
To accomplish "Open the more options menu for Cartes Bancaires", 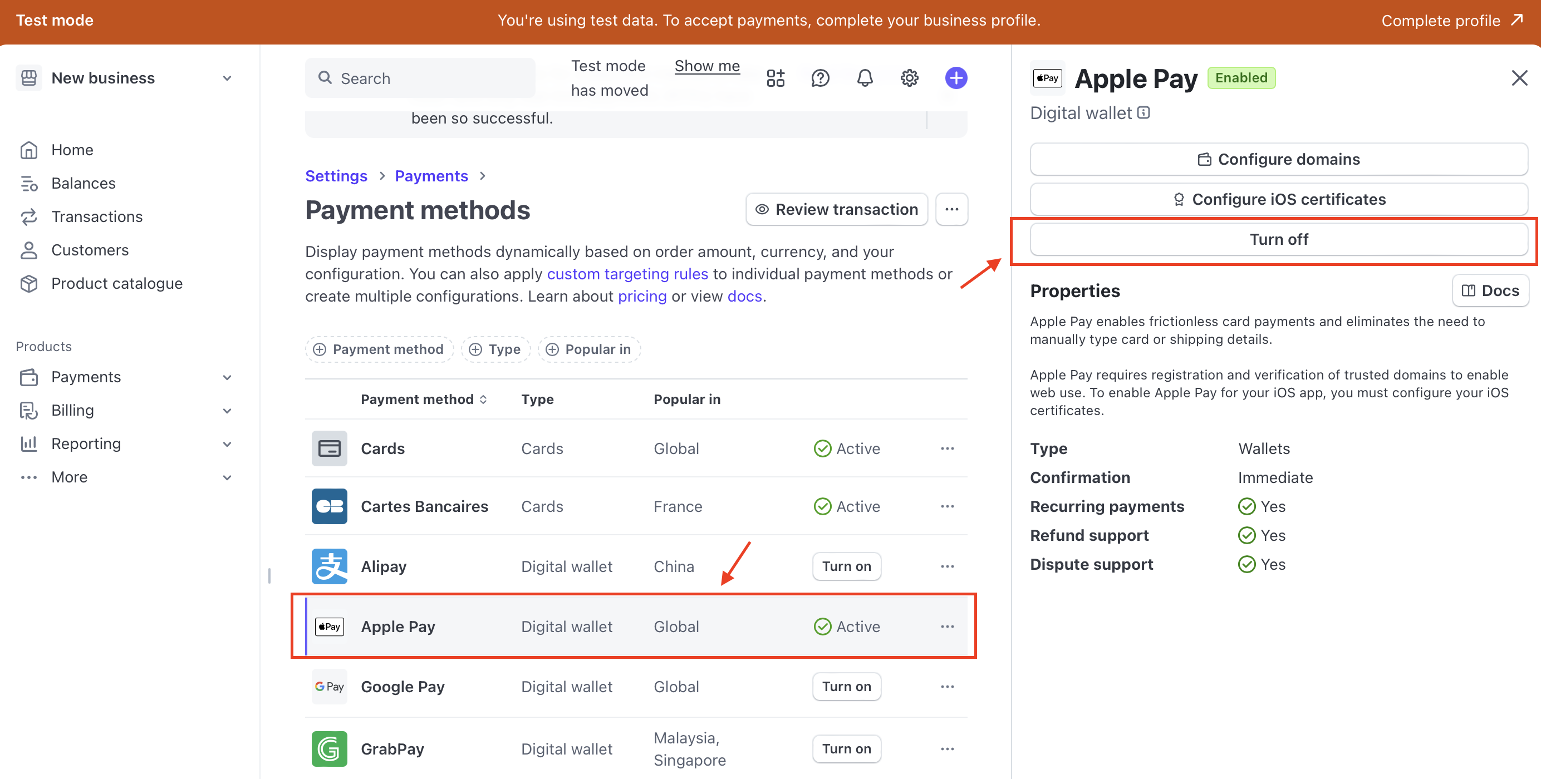I will point(947,506).
